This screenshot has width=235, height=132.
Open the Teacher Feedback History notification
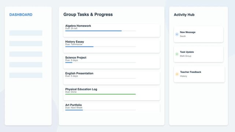[x=199, y=74]
